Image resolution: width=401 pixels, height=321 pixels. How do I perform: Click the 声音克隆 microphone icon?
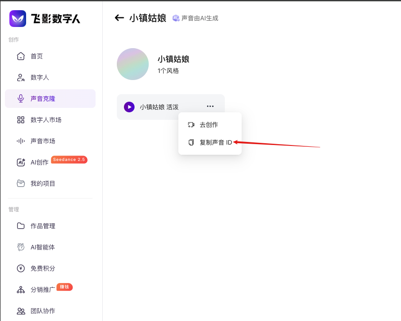21,99
